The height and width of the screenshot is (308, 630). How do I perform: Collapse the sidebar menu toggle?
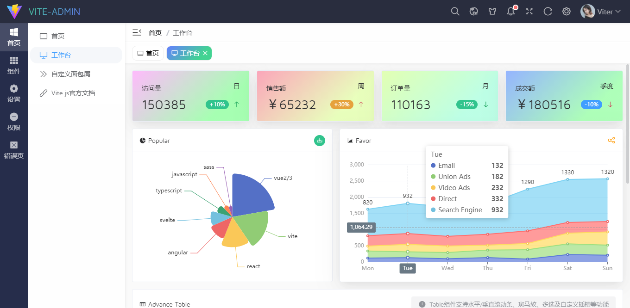coord(137,32)
